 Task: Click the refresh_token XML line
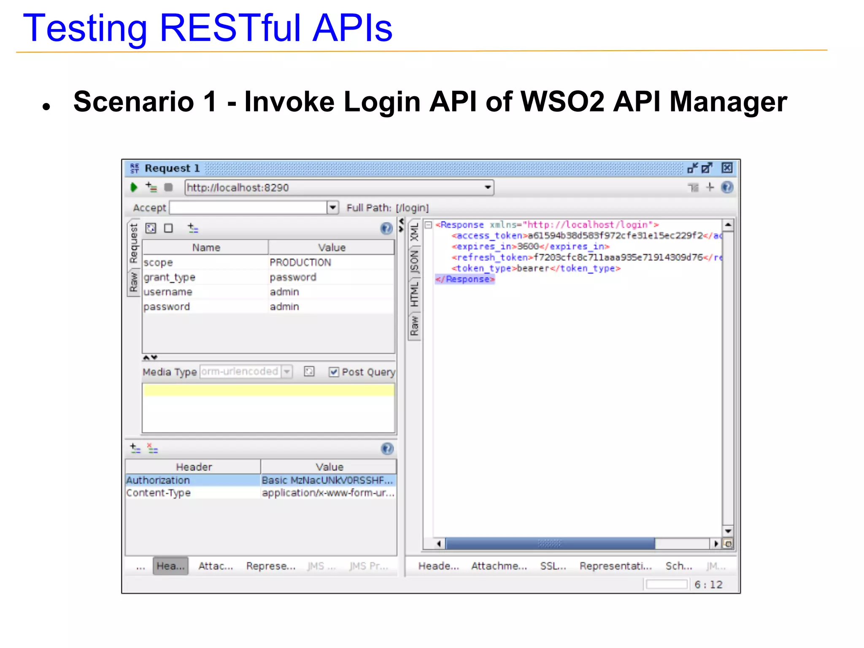click(x=586, y=257)
